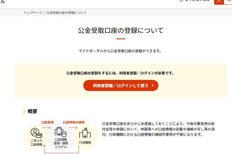Screen dimensions: 232x154
Task: Select the 公金受取口座の登録について breadcrumb item
Action: [x=66, y=13]
